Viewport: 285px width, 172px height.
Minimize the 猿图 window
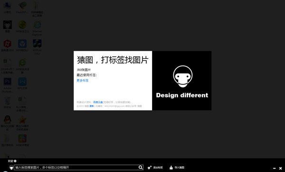(x=274, y=168)
